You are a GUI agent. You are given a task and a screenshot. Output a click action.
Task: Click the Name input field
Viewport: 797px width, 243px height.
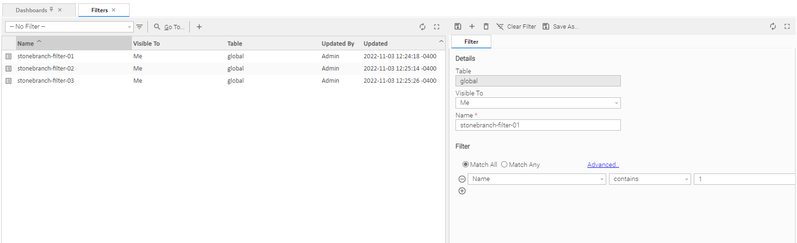coord(537,125)
